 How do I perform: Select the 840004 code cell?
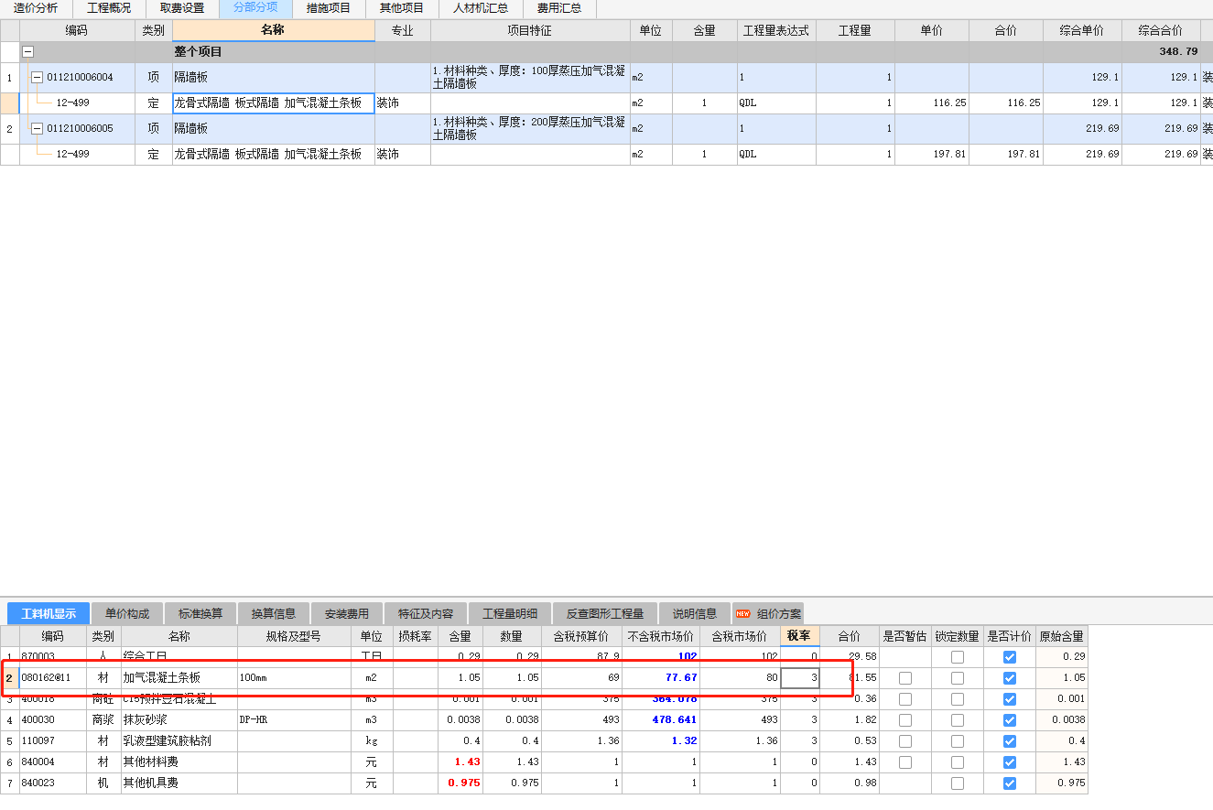pos(53,762)
